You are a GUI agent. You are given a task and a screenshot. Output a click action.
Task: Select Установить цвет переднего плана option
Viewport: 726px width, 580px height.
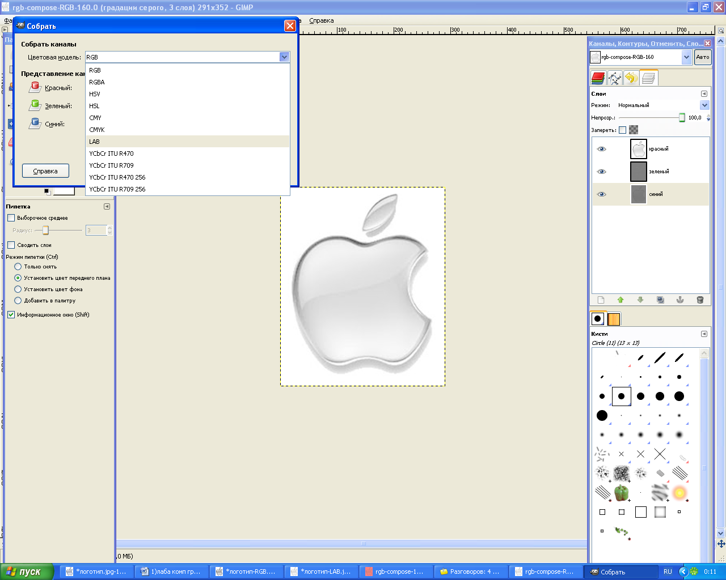click(18, 278)
